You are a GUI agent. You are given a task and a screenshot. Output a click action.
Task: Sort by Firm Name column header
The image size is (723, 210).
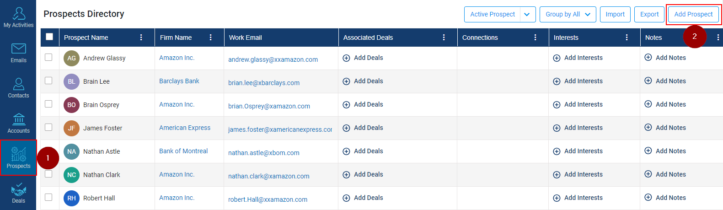pyautogui.click(x=176, y=38)
